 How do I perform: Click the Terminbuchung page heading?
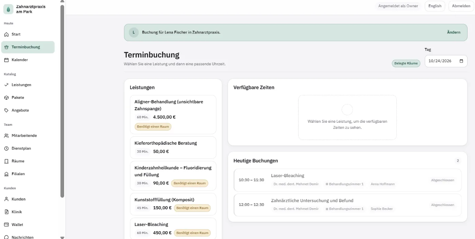coord(152,55)
